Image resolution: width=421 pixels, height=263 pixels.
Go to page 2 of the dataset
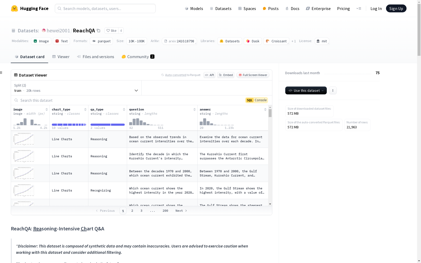click(132, 211)
